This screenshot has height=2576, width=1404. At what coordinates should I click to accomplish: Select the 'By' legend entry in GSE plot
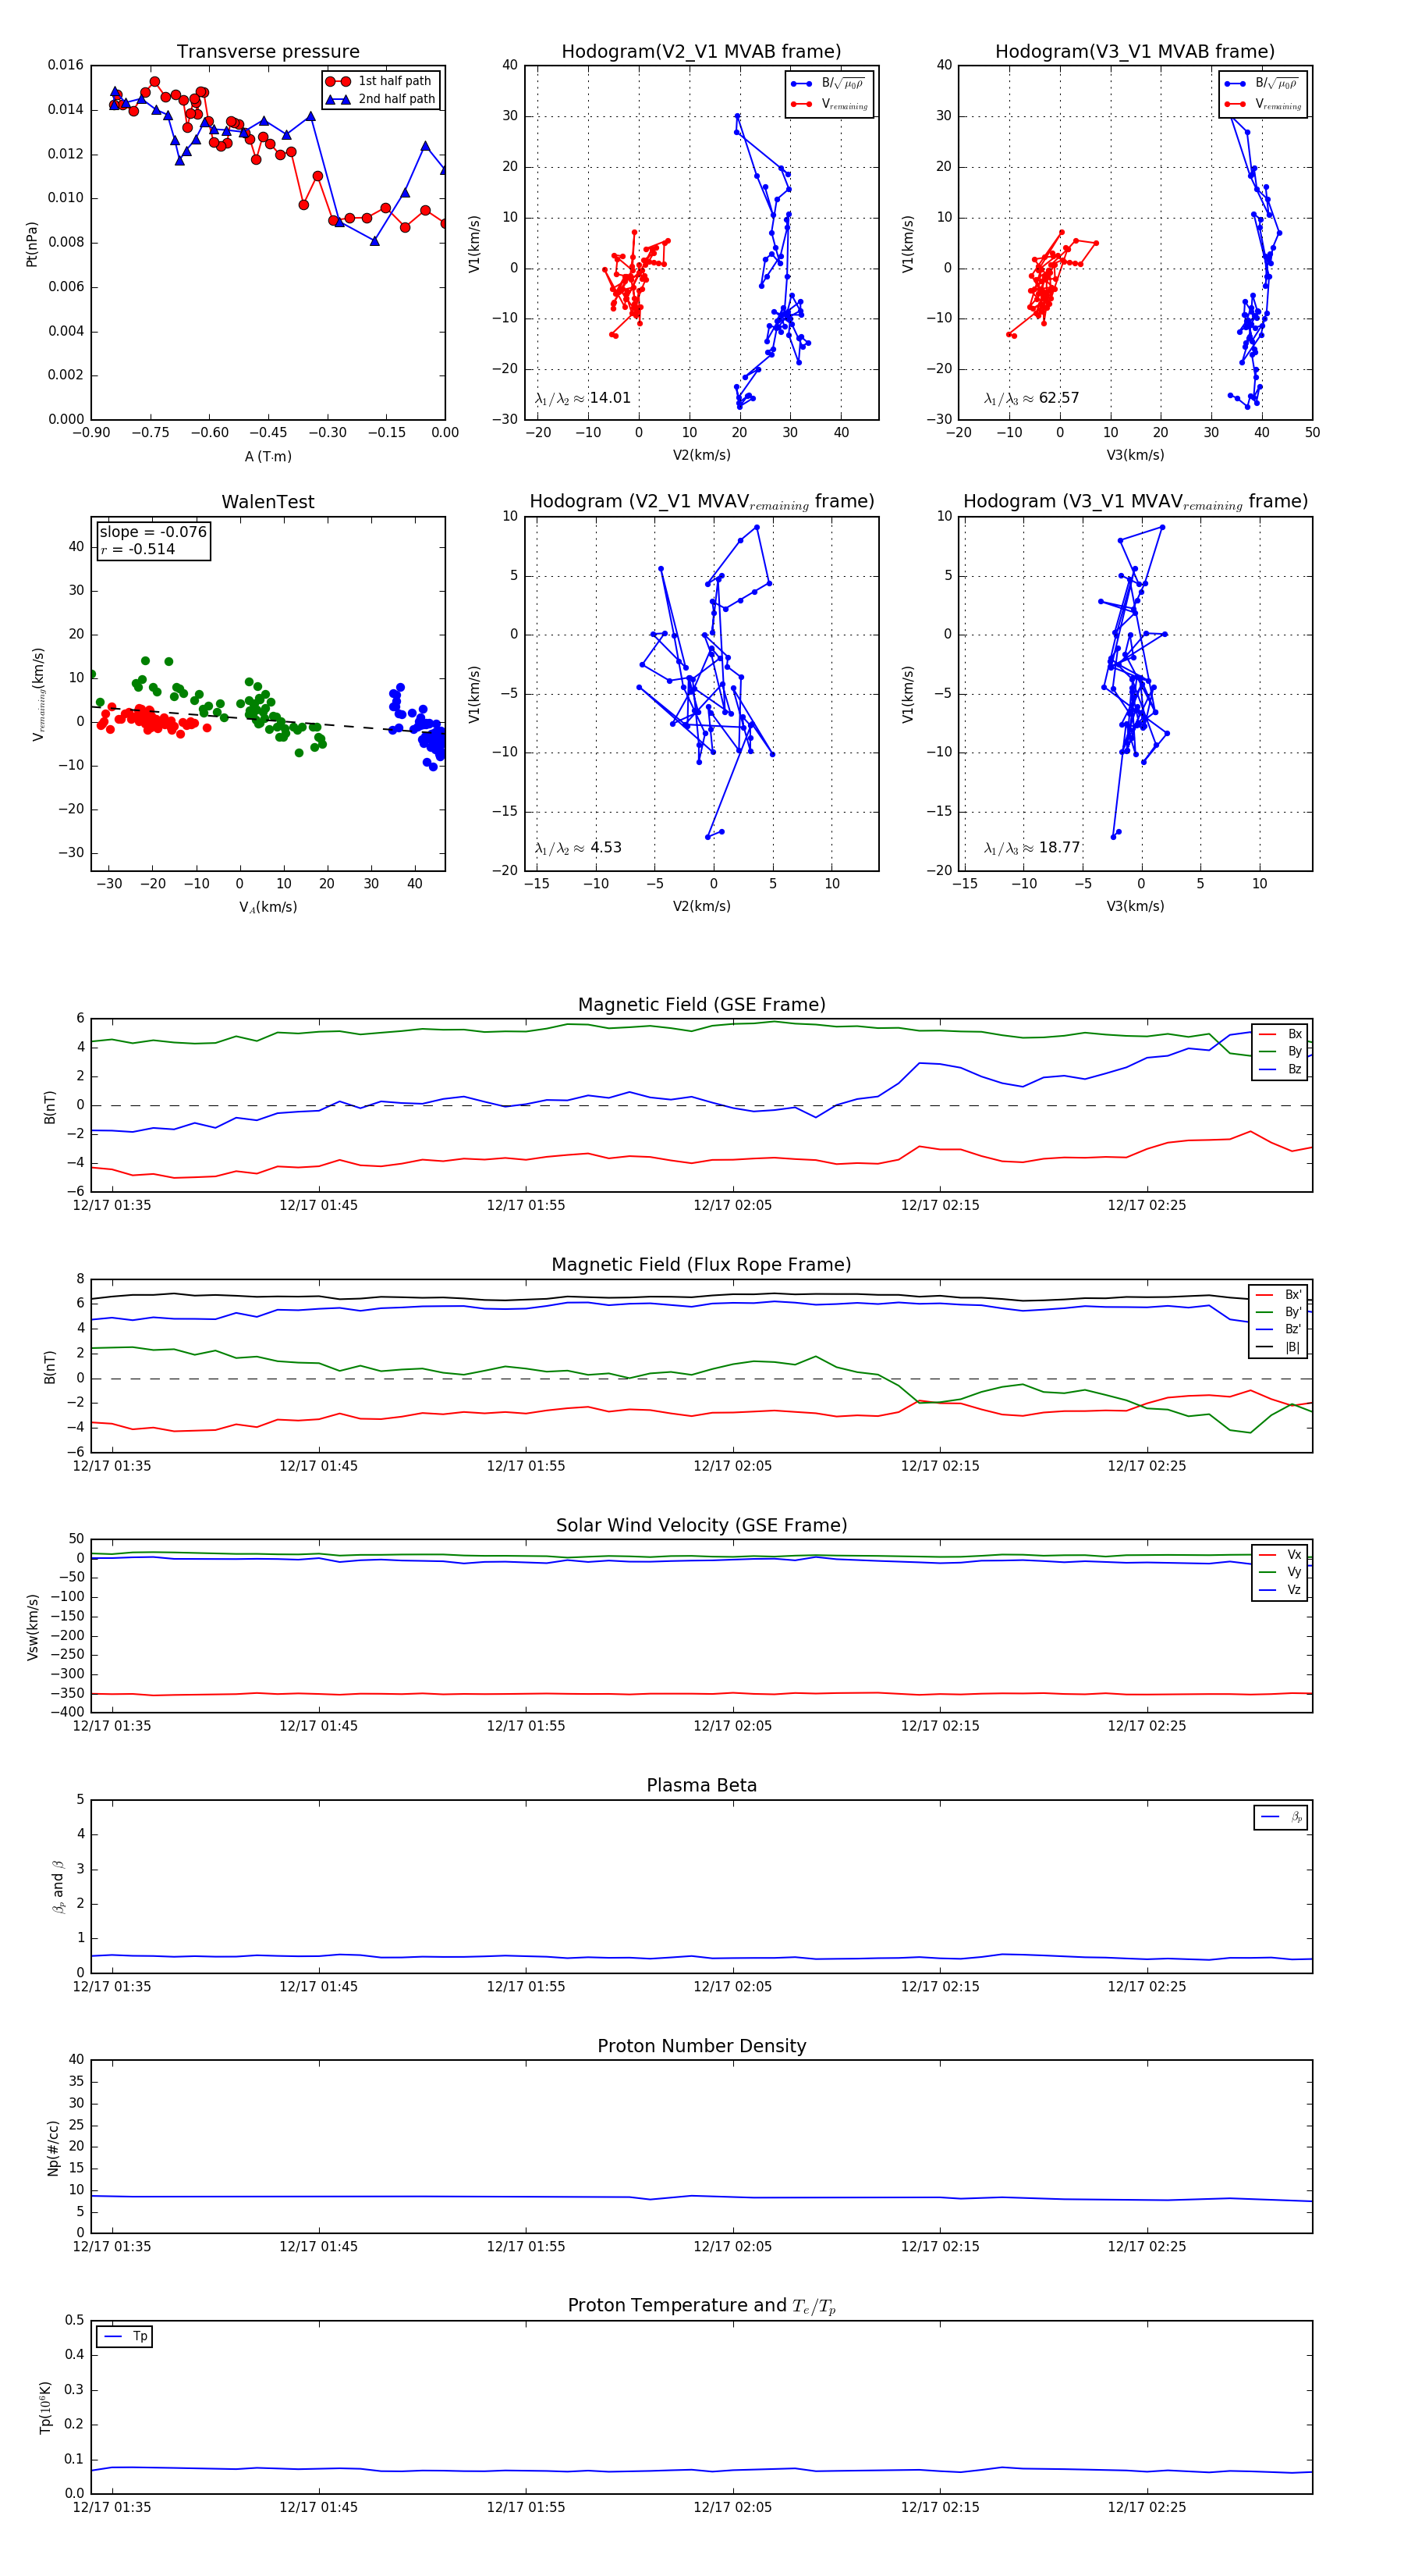[1280, 1051]
